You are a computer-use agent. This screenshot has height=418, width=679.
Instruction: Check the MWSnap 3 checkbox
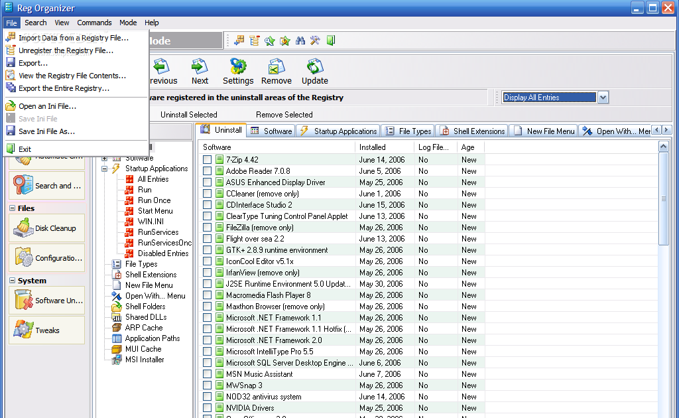pyautogui.click(x=208, y=385)
